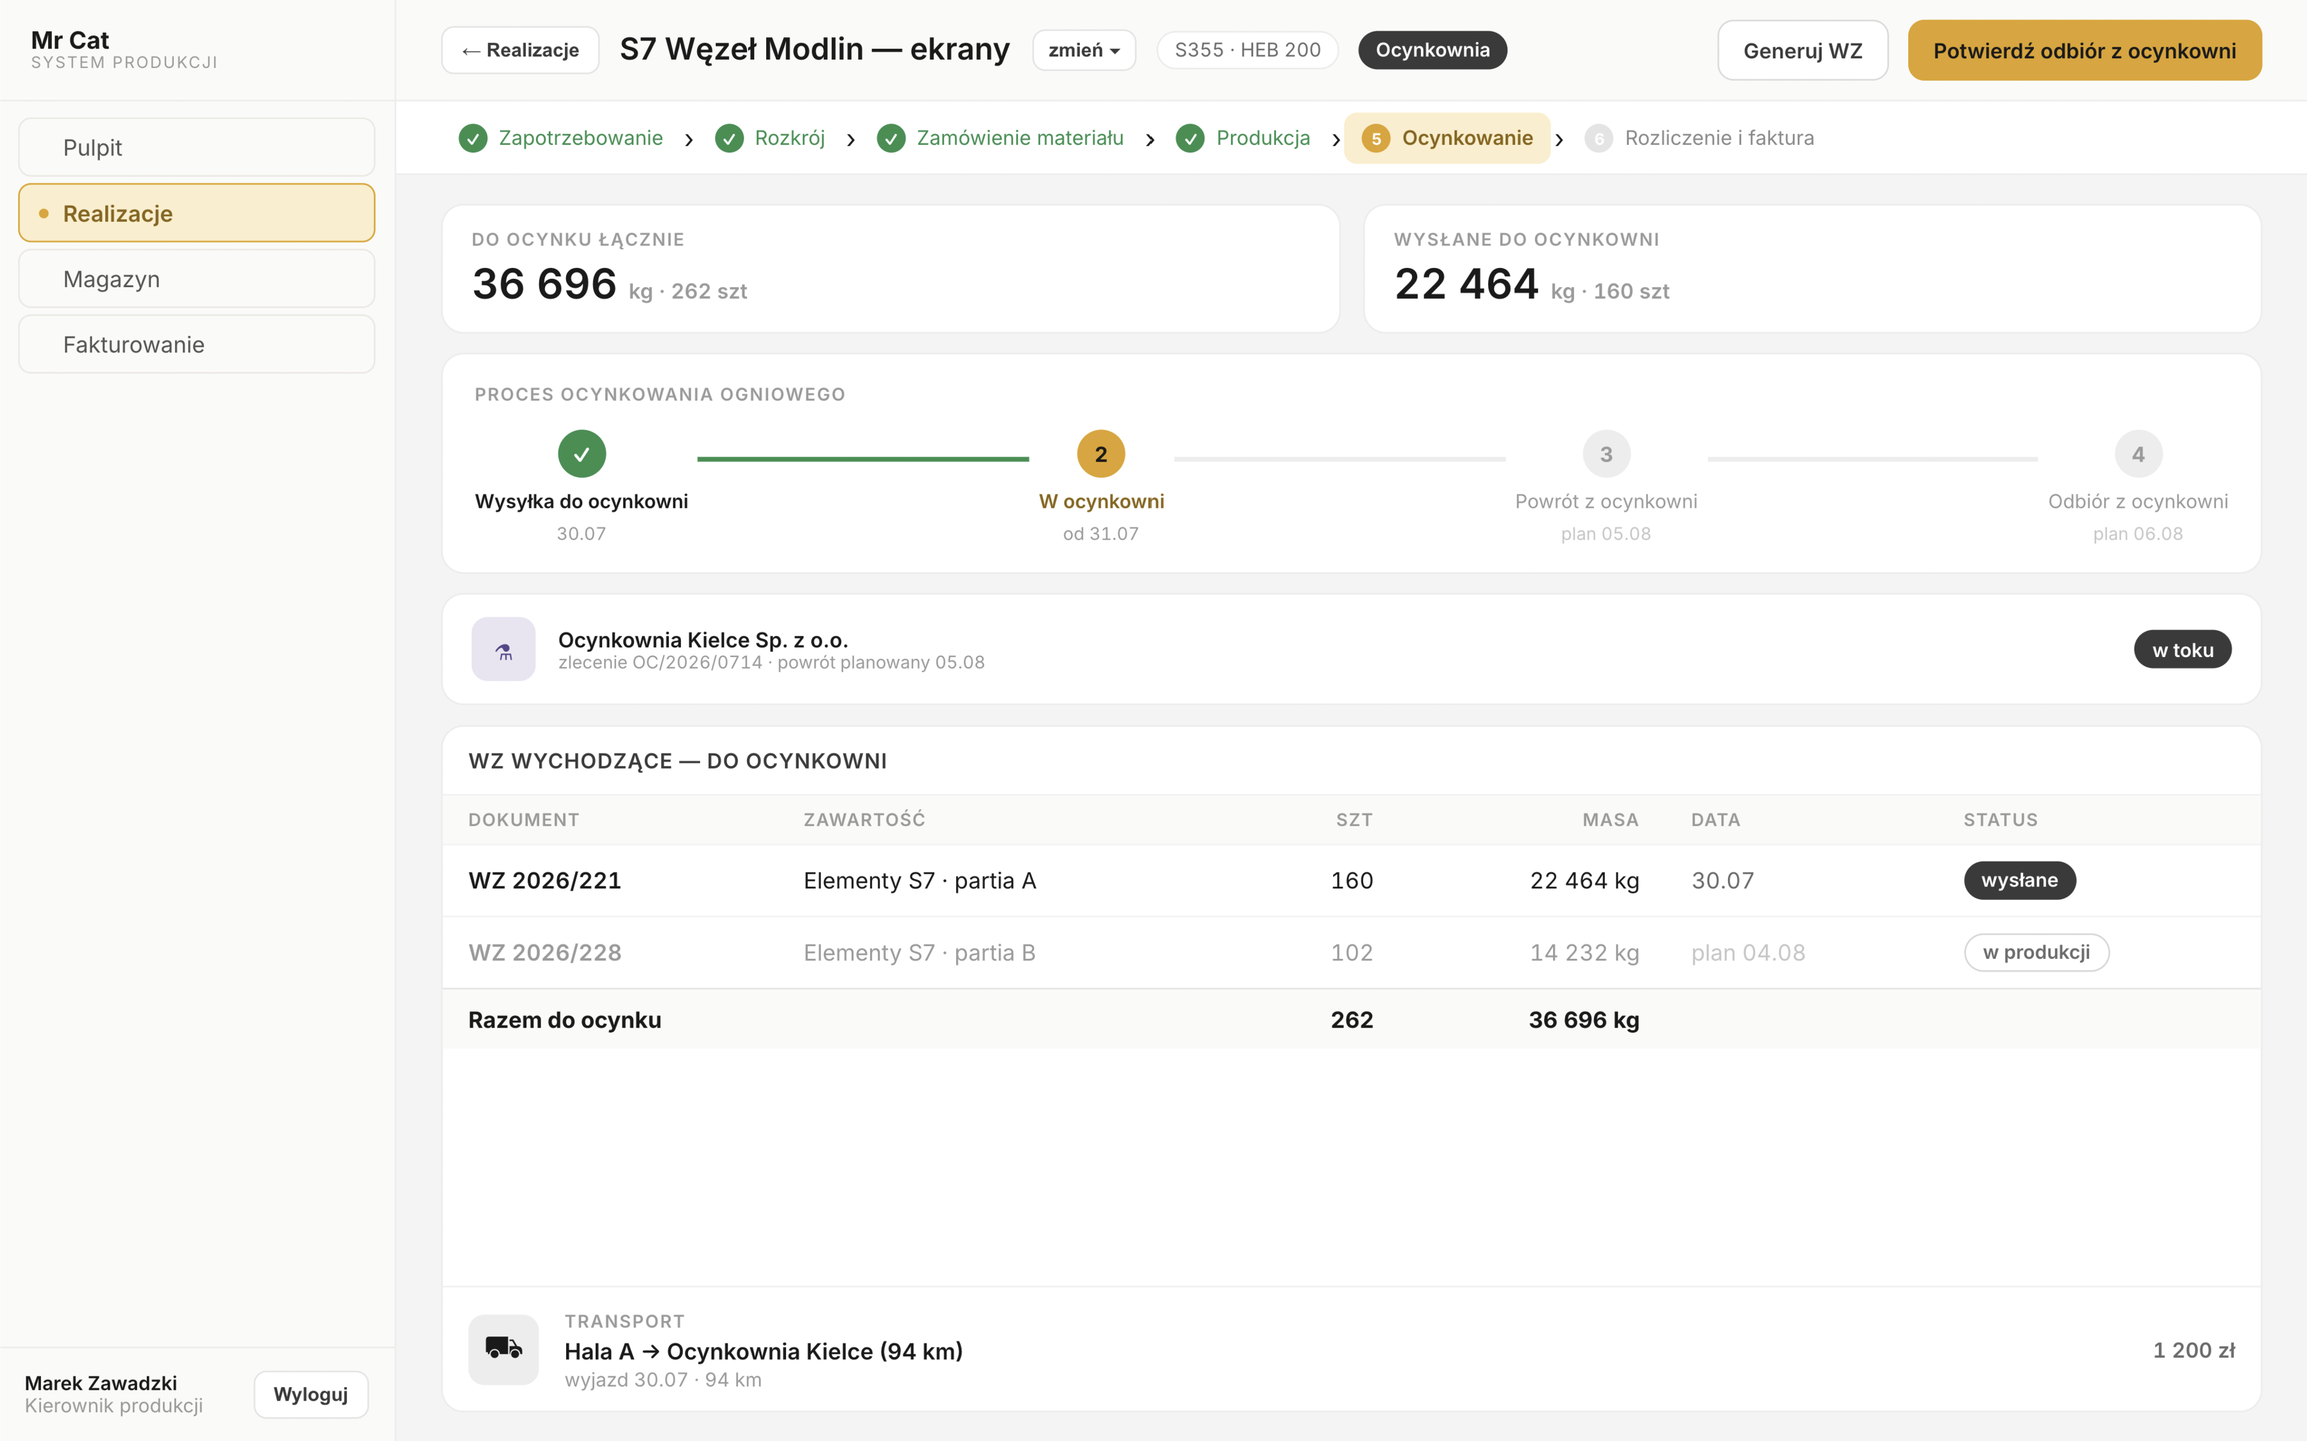Open Magazyn in the sidebar
The height and width of the screenshot is (1441, 2307).
pos(196,279)
